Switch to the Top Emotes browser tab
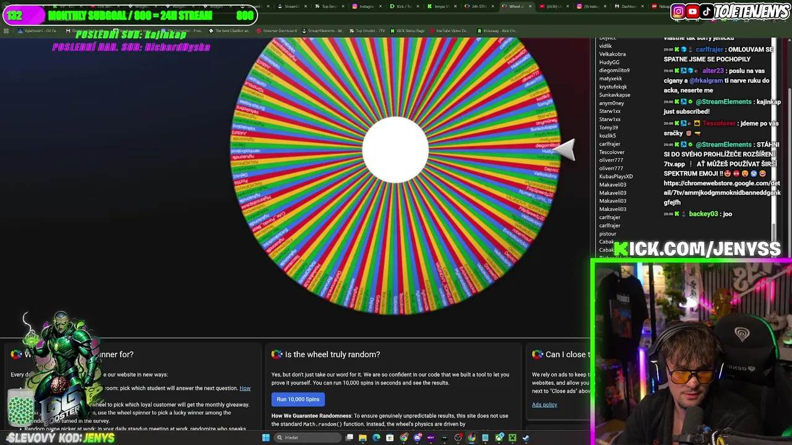Screen dimensions: 792x445 [330, 6]
